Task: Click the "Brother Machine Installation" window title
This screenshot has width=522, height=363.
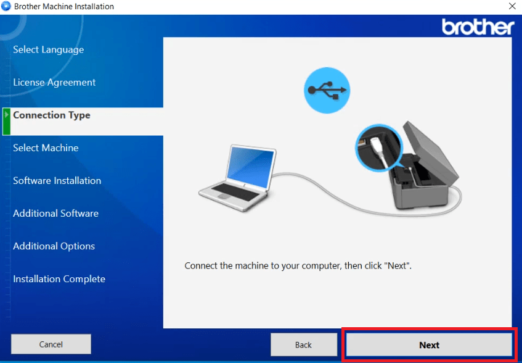Action: coord(64,6)
